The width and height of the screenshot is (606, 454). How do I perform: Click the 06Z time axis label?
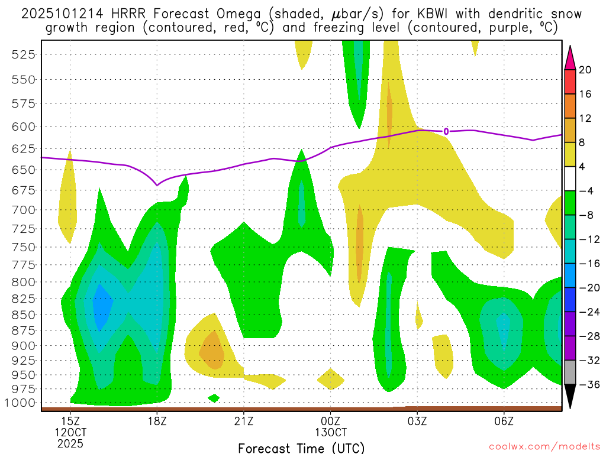[504, 421]
